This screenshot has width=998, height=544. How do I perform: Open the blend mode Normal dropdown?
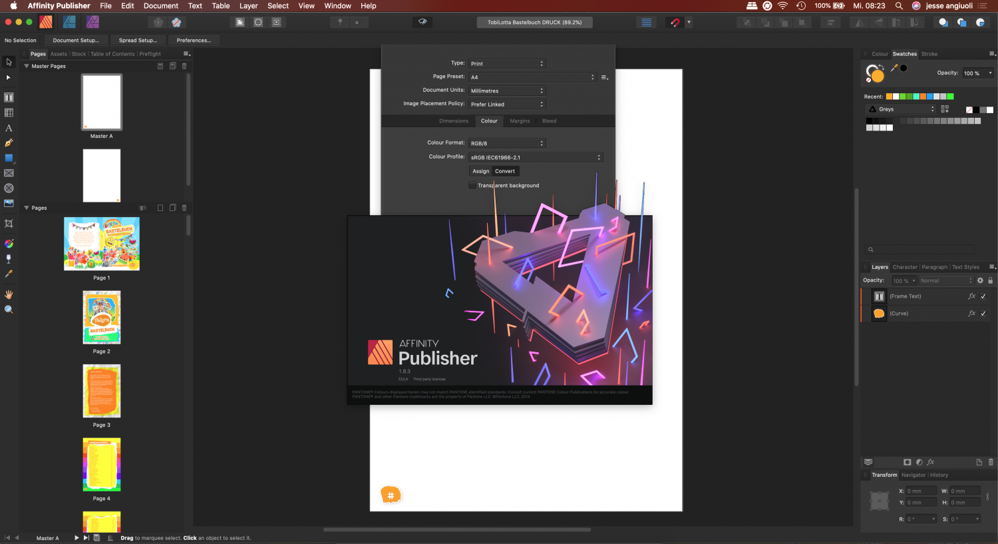point(945,281)
